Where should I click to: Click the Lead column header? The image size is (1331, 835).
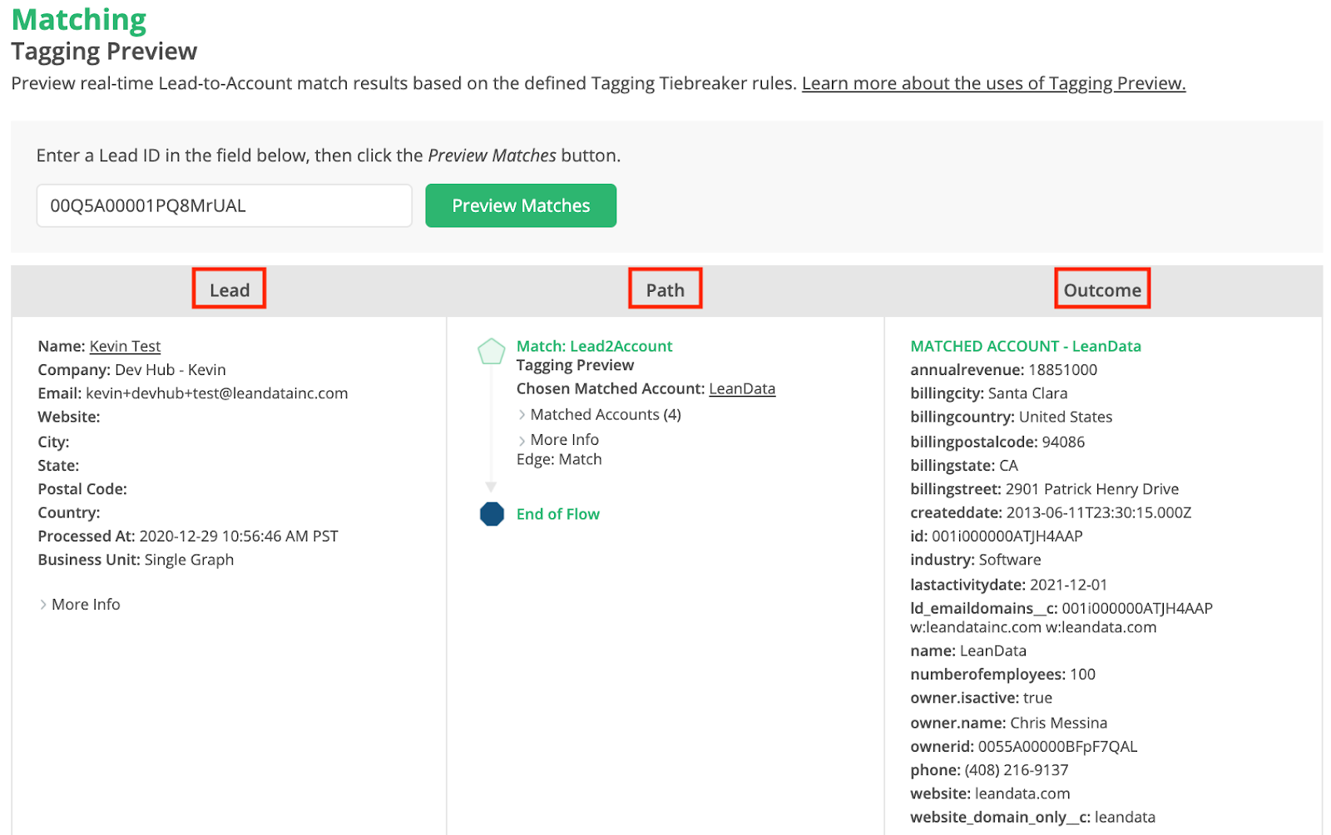(x=230, y=289)
